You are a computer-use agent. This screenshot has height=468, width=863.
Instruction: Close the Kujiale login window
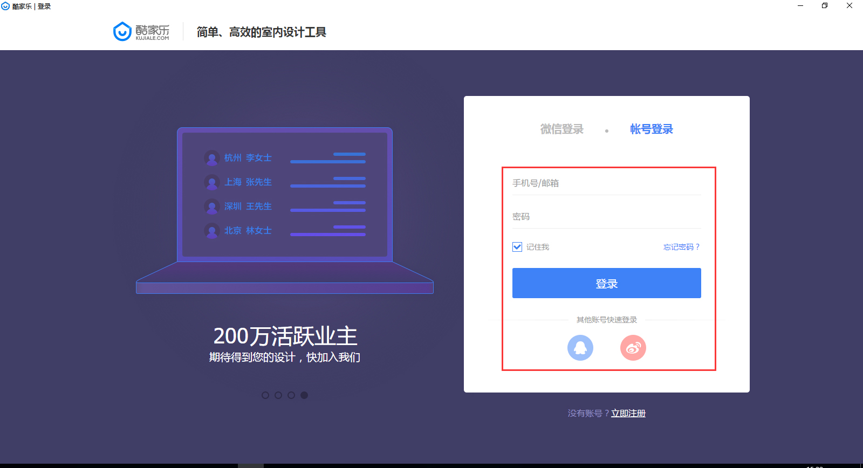[x=850, y=6]
